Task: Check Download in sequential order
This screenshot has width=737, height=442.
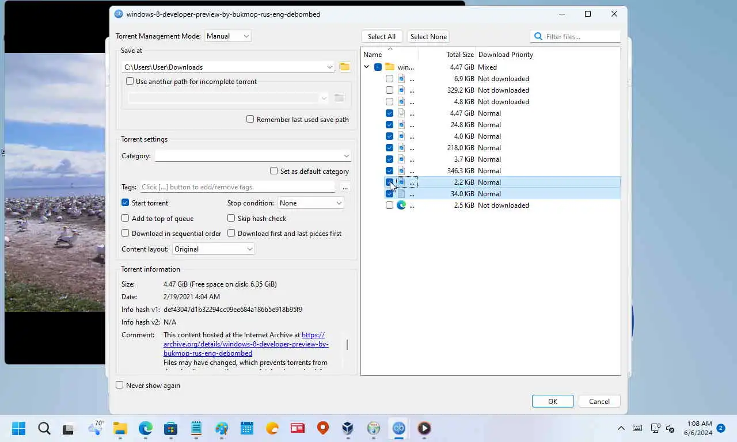Action: [126, 233]
